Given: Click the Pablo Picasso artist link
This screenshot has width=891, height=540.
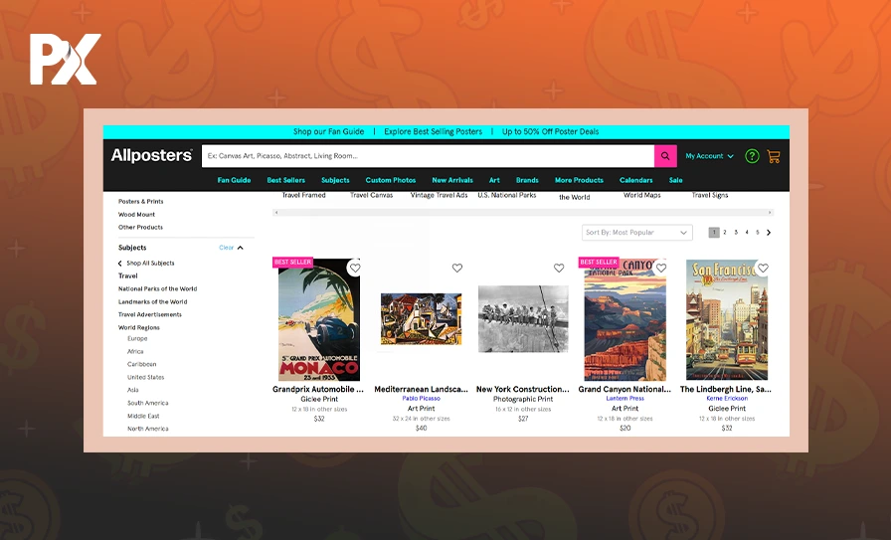Looking at the screenshot, I should pyautogui.click(x=421, y=399).
